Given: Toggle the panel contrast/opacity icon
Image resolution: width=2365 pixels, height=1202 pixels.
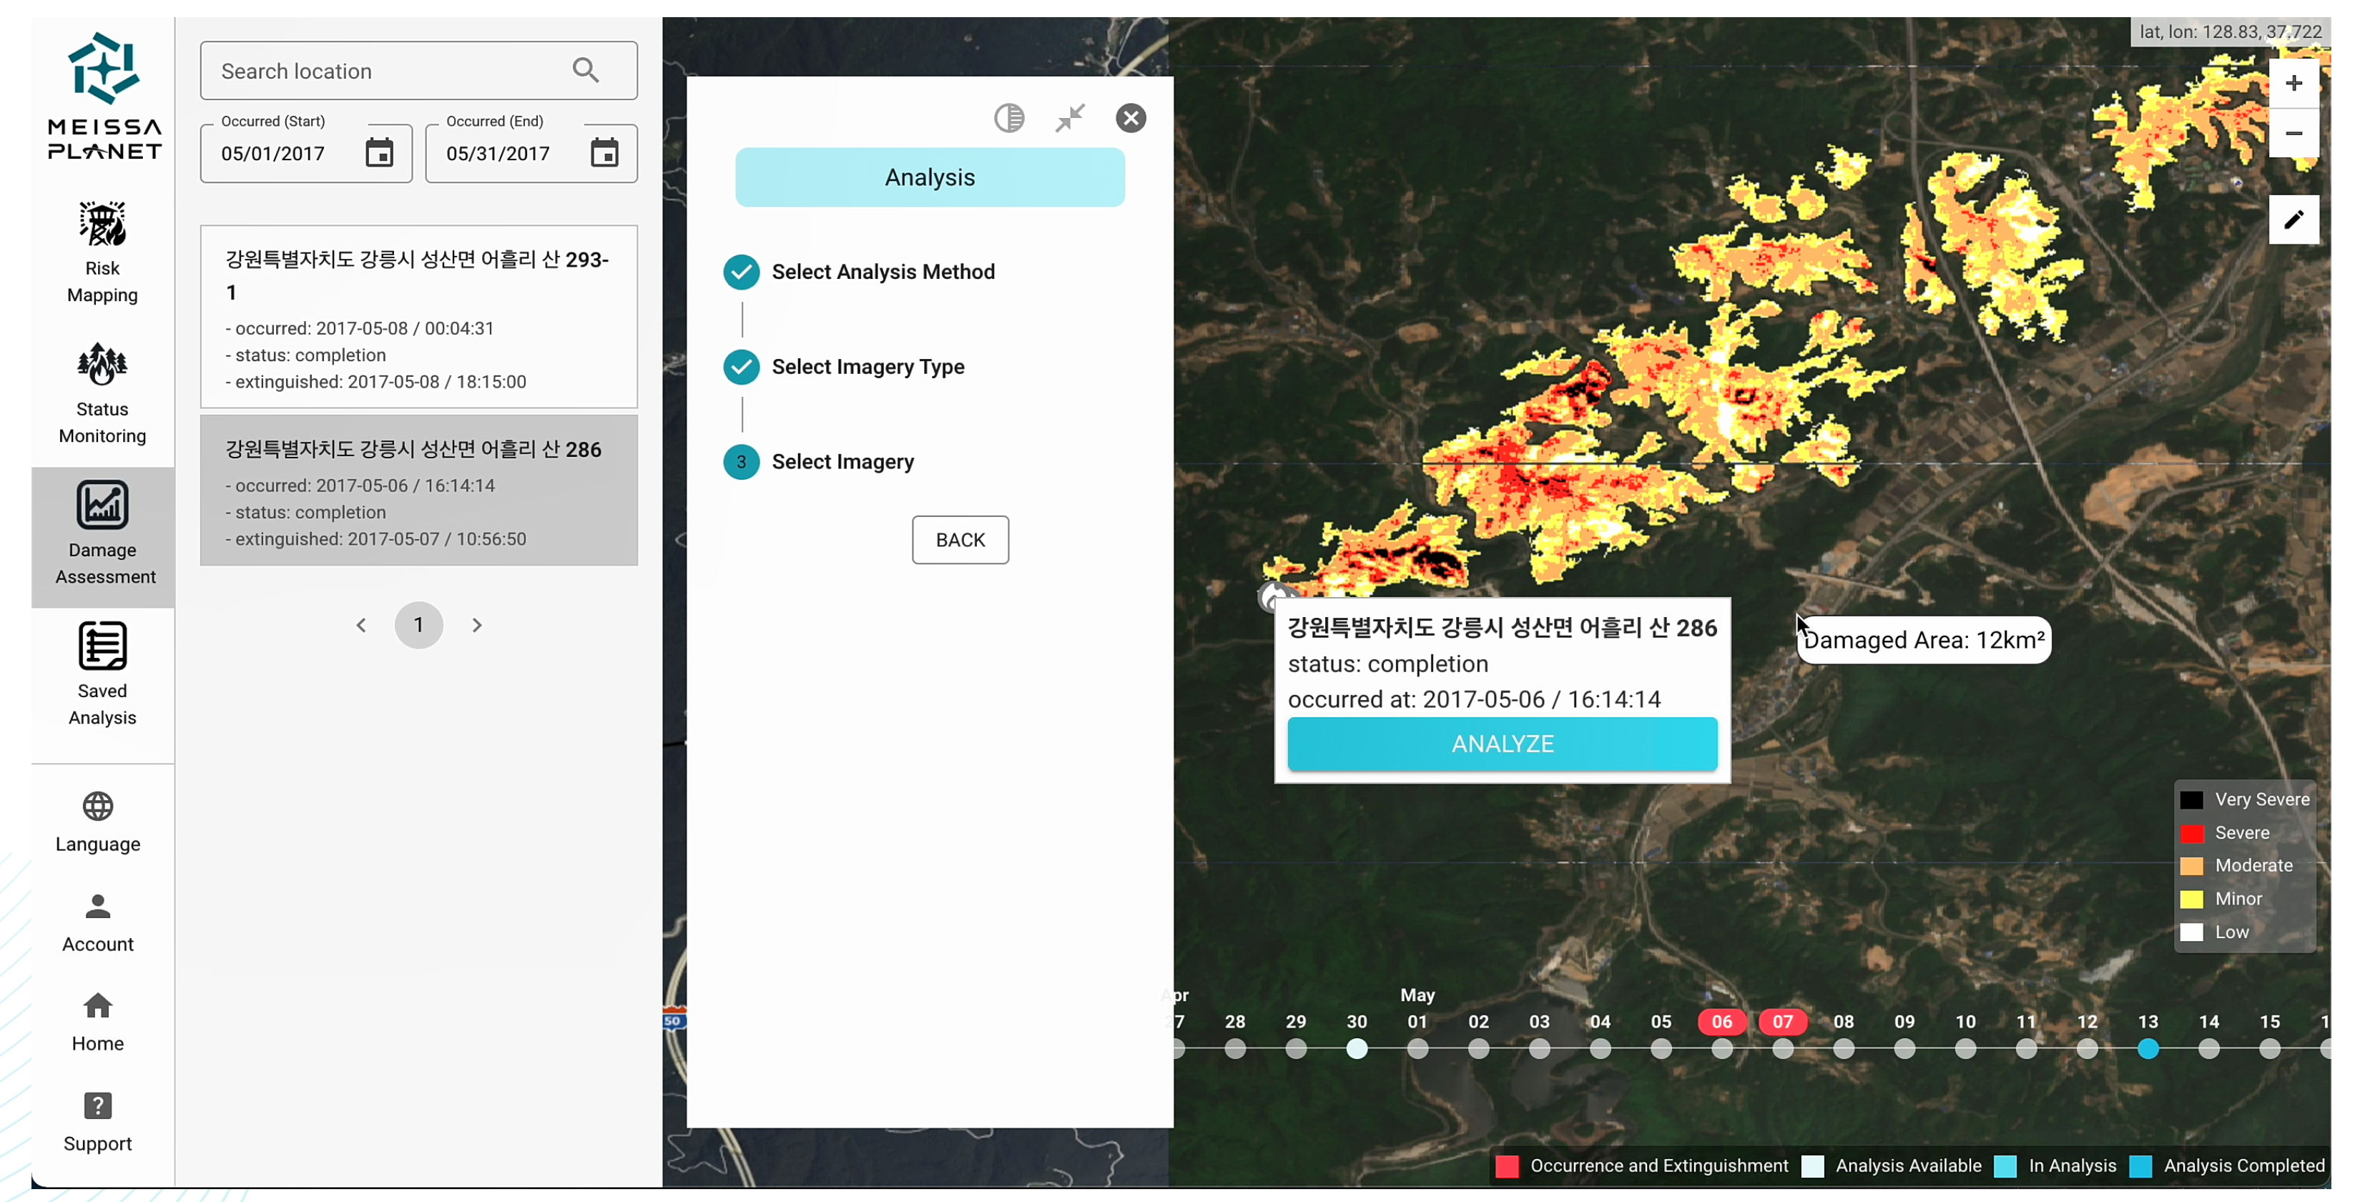Looking at the screenshot, I should (1008, 117).
